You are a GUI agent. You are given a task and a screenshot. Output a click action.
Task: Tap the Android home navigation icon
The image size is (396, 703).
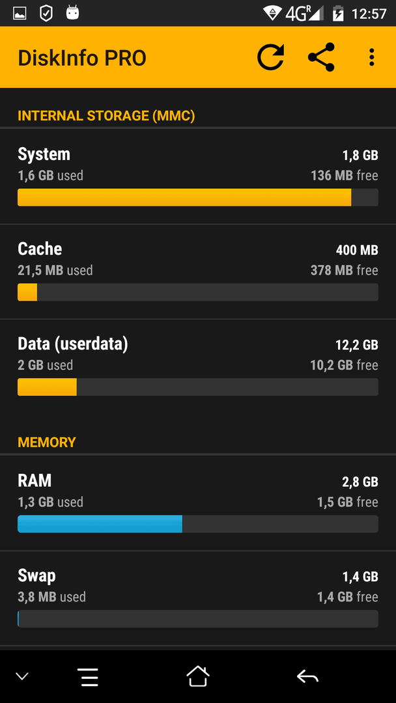[198, 676]
